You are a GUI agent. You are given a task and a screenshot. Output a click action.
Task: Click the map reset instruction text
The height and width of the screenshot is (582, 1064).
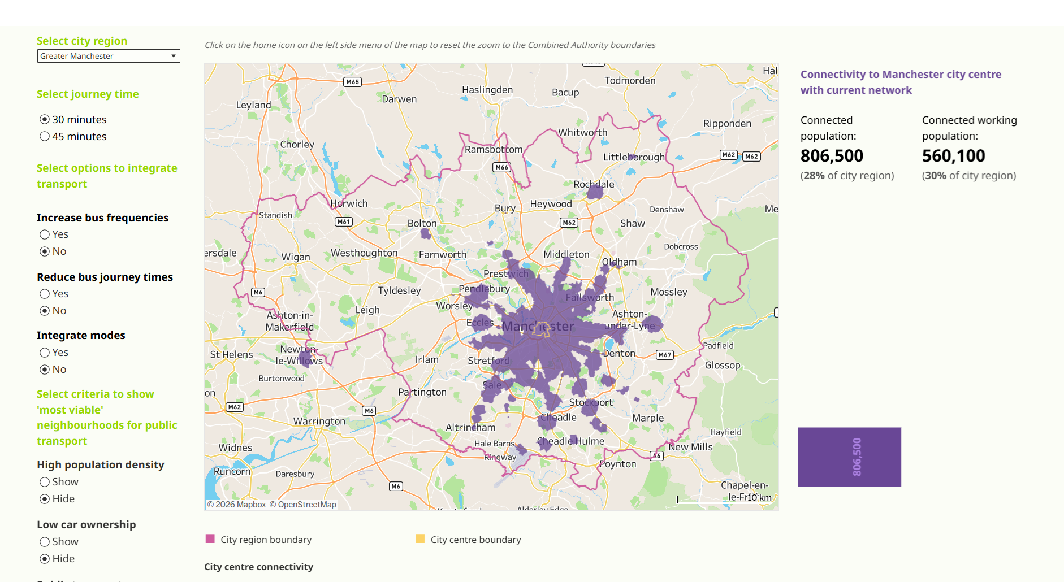point(430,45)
